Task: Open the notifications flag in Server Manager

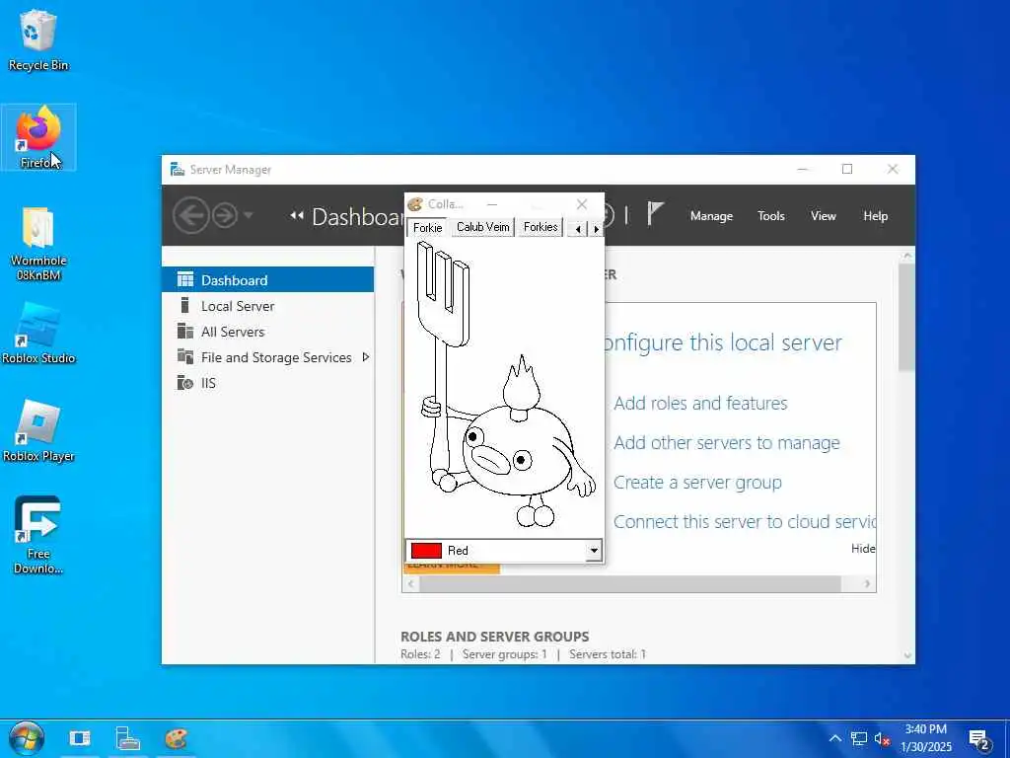Action: [655, 213]
